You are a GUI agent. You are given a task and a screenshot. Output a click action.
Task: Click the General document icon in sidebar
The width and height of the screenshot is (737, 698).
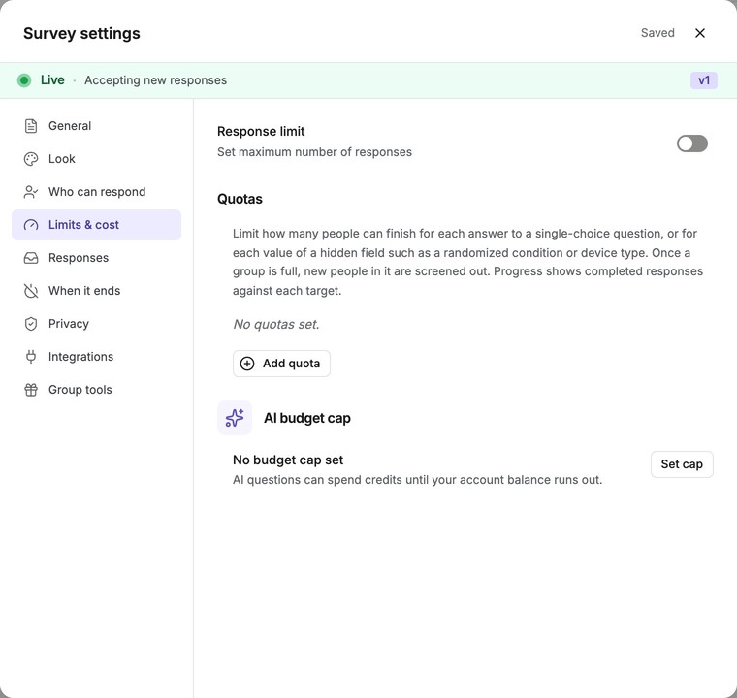31,126
